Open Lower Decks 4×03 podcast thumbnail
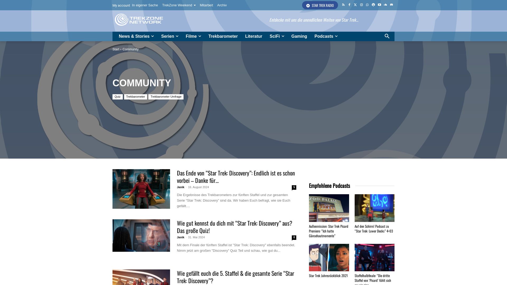The height and width of the screenshot is (285, 507). [374, 208]
